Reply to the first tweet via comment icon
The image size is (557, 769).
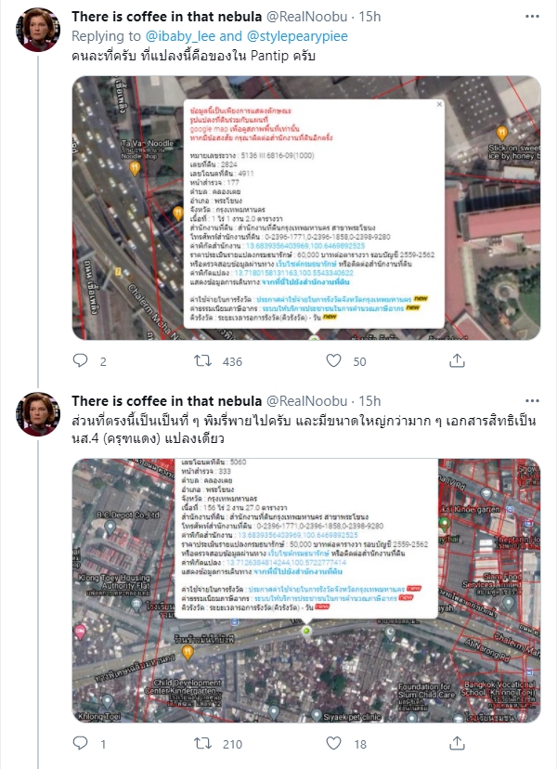tap(81, 361)
